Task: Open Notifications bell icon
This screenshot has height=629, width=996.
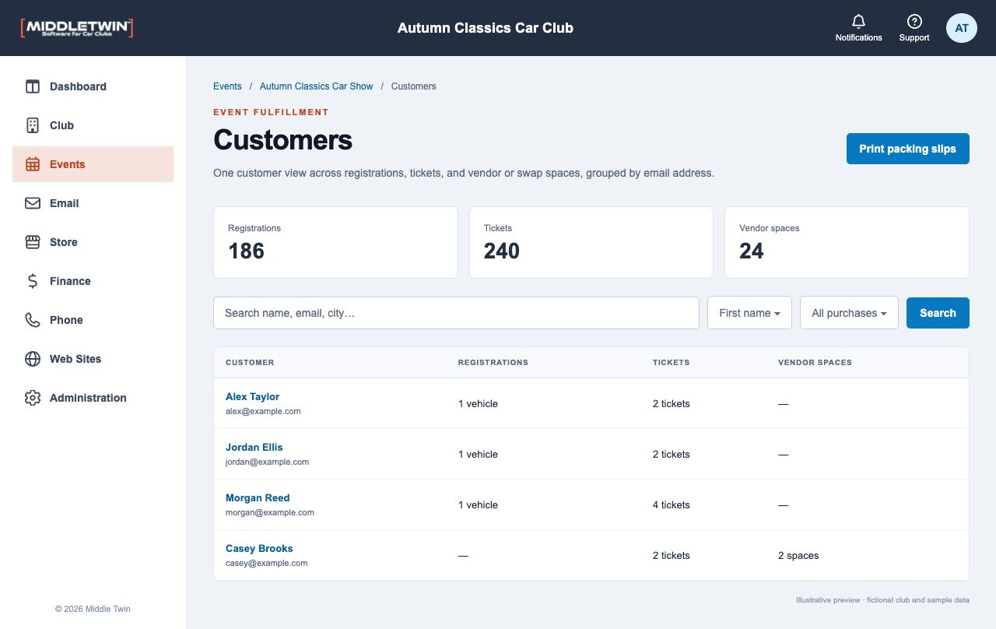Action: click(859, 22)
